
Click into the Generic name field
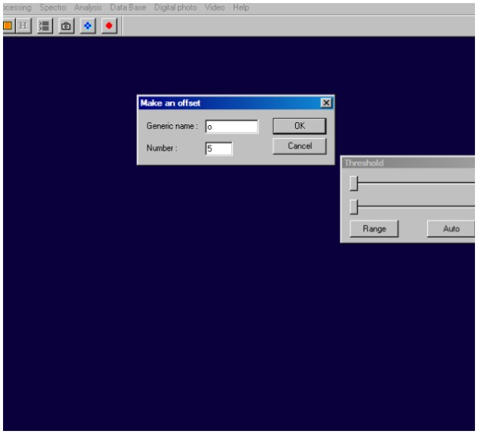click(x=231, y=127)
